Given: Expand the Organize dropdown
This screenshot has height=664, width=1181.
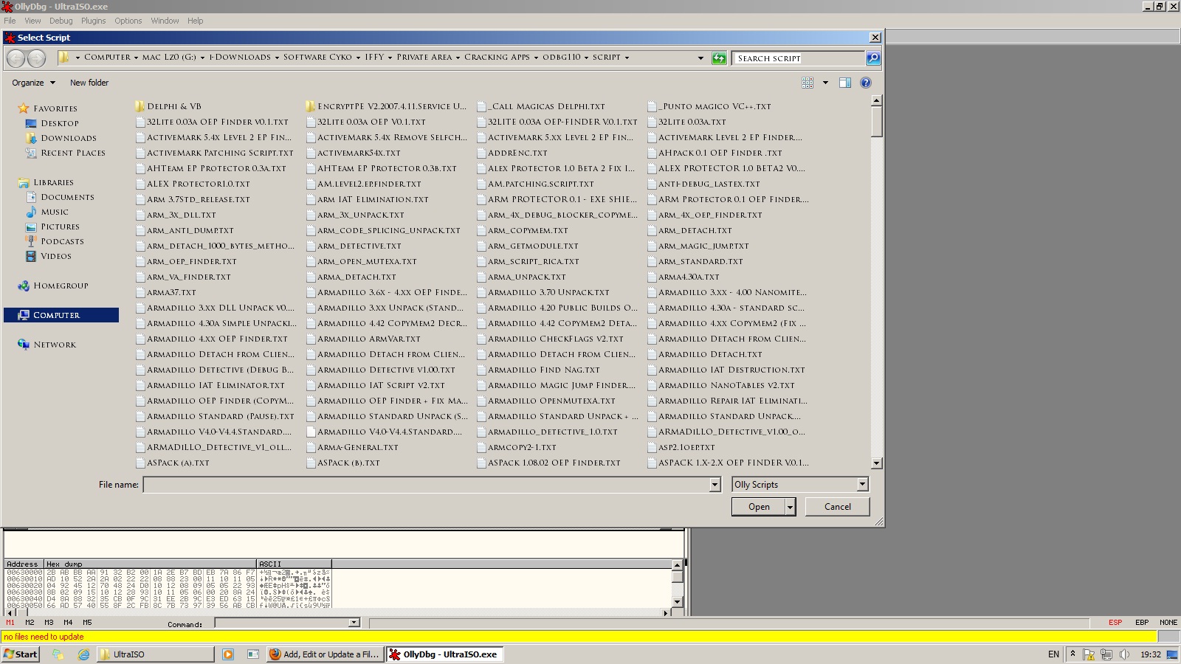Looking at the screenshot, I should pos(33,83).
